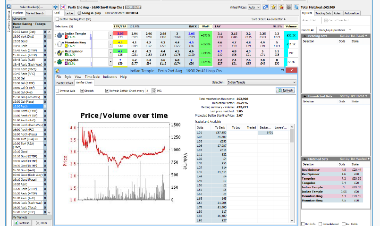Open the Market Search tab
This screenshot has height=226, width=380.
pos(35,13)
